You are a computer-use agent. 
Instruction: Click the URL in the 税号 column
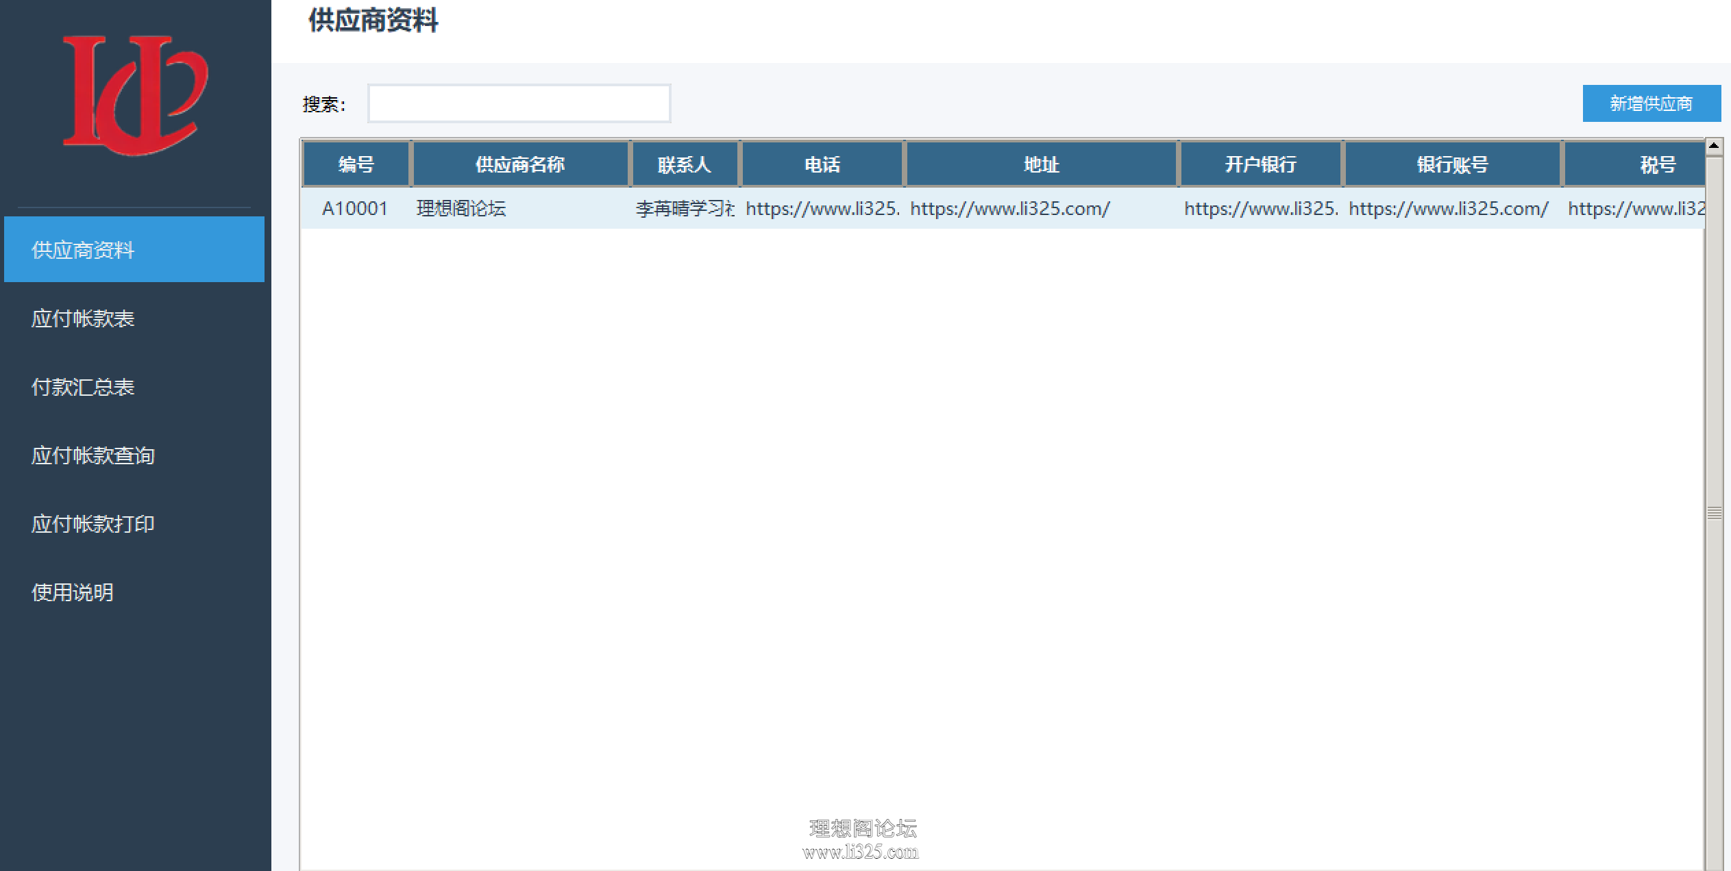coord(1635,208)
